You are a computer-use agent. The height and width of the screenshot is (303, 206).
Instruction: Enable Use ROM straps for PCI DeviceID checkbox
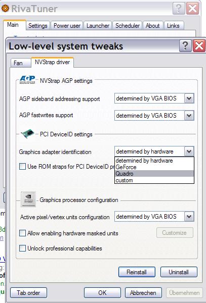coord(22,166)
